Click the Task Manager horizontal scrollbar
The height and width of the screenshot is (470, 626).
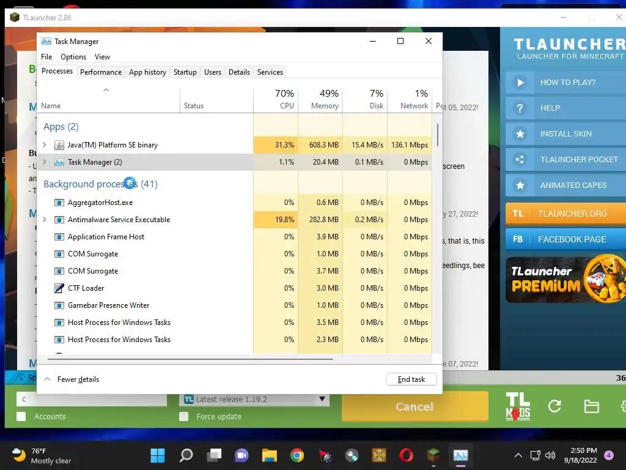pos(190,359)
